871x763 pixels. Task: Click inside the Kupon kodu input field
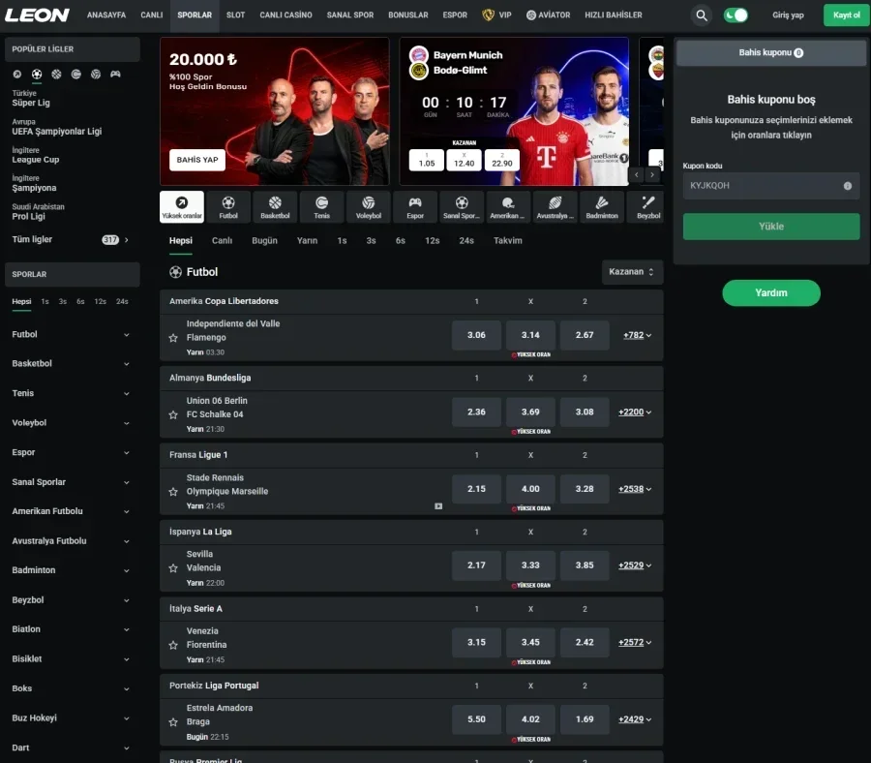click(771, 186)
